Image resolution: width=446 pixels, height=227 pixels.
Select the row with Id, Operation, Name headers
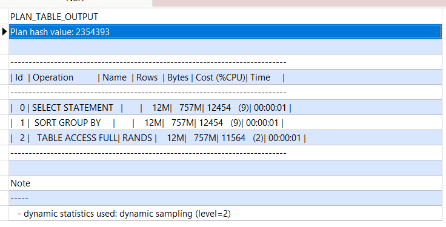click(x=225, y=77)
